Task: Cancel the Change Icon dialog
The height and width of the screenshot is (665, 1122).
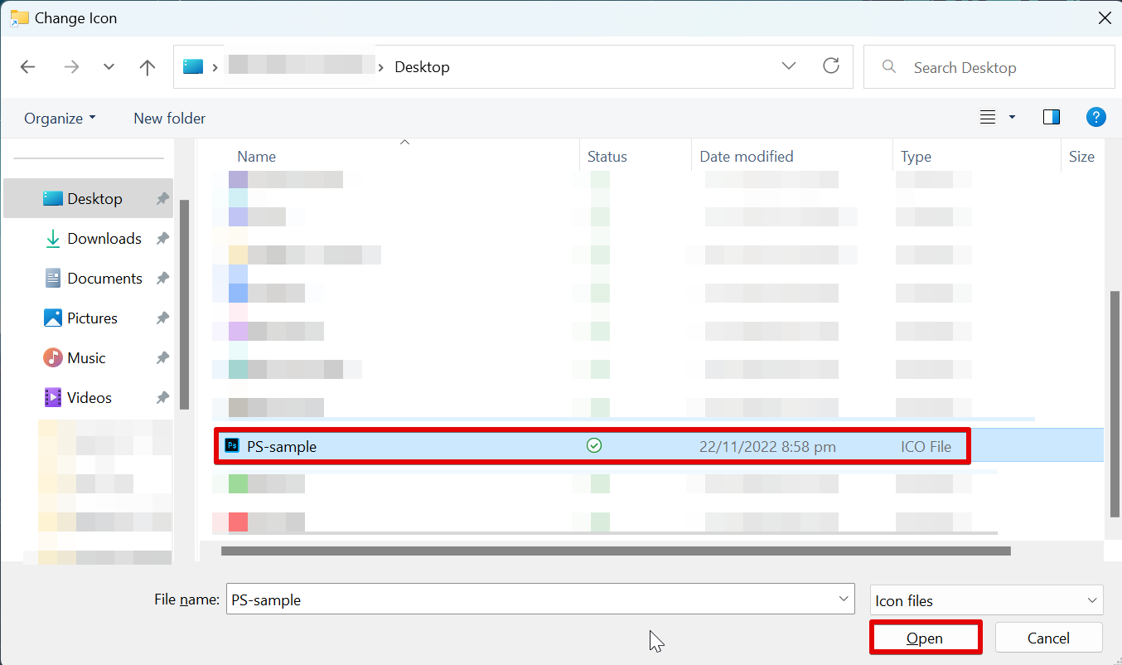Action: click(x=1048, y=638)
